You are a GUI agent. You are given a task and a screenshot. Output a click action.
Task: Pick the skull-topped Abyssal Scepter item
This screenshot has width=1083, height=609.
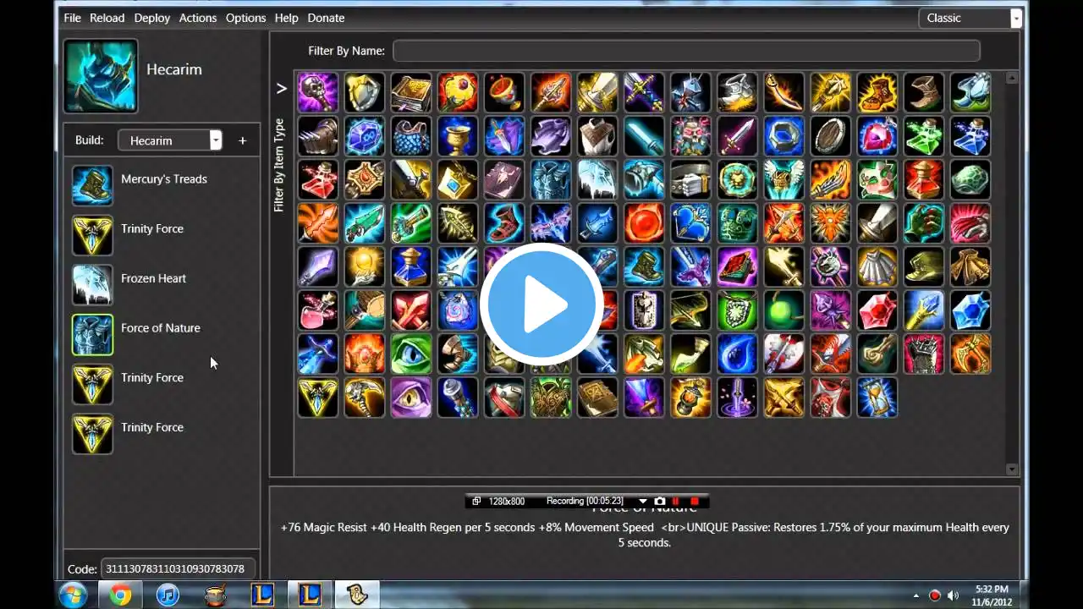click(x=318, y=92)
